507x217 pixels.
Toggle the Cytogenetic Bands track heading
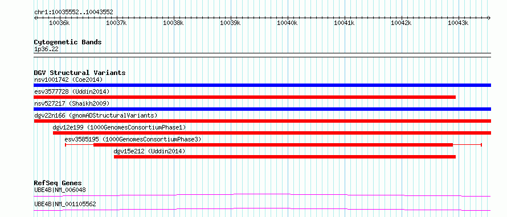[x=68, y=42]
